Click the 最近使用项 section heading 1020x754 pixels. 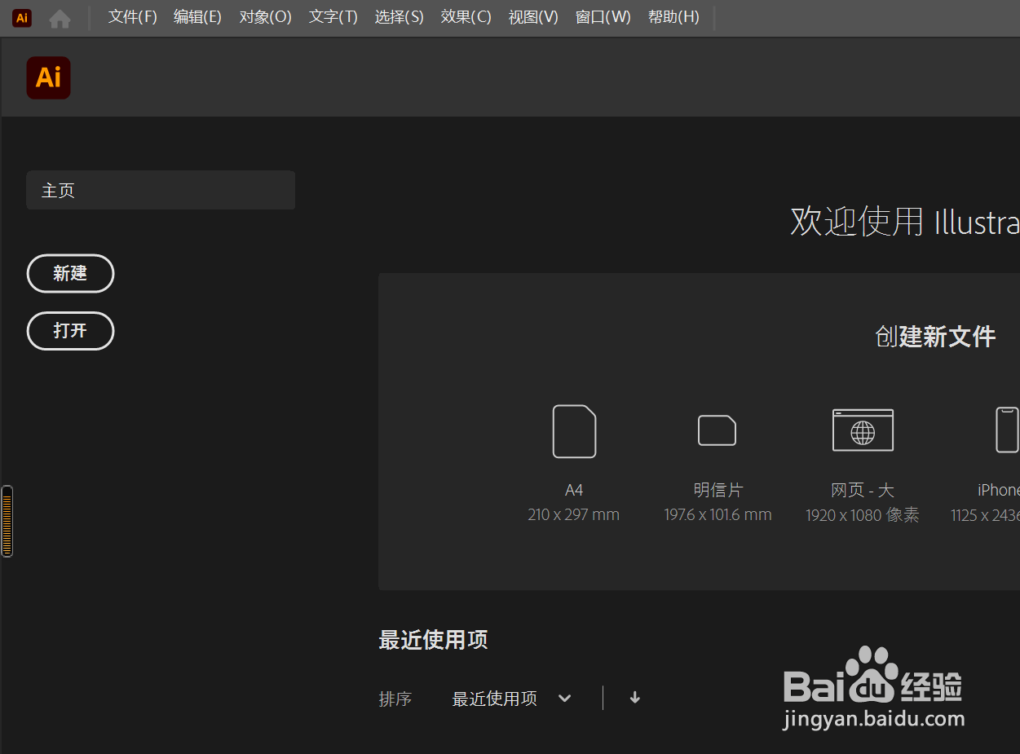pos(433,640)
